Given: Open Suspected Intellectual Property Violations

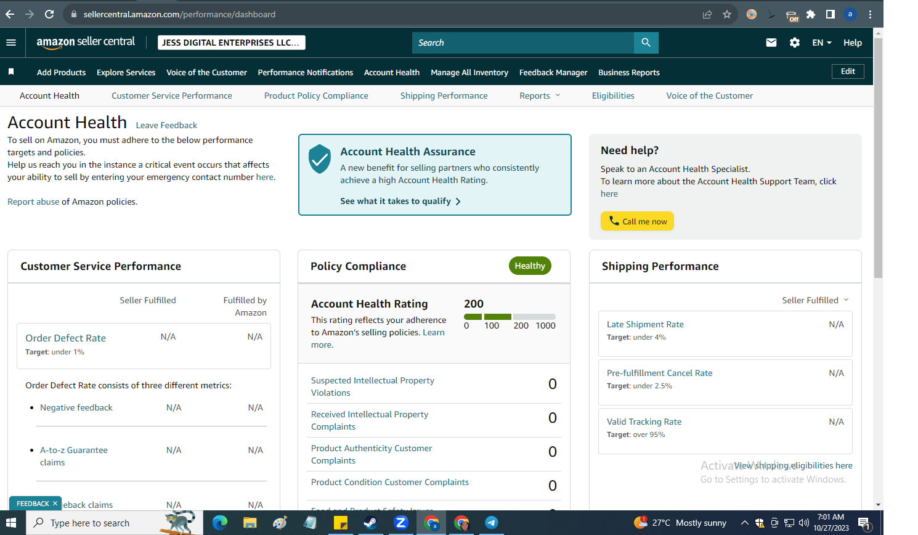Looking at the screenshot, I should point(372,386).
